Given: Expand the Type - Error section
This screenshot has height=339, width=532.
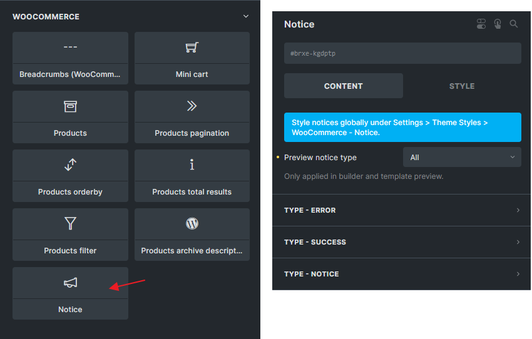Looking at the screenshot, I should coord(402,210).
